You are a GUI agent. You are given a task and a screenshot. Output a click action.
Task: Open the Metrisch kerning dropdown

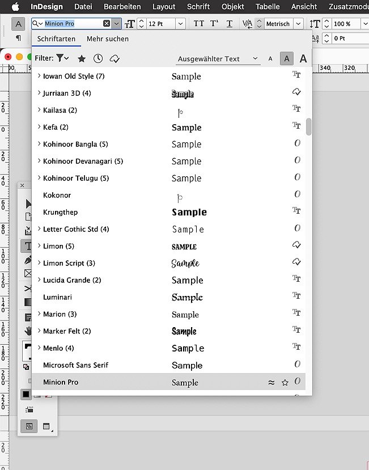(x=298, y=24)
